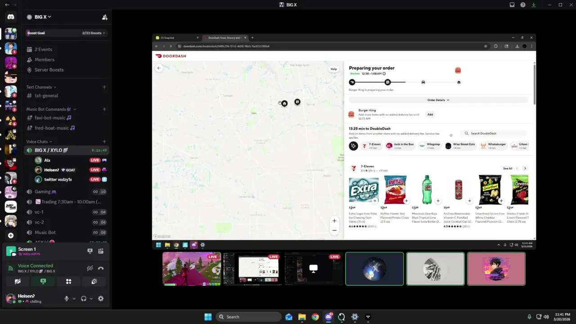
Task: Collapse the Music Bot Commands category
Action: click(x=51, y=109)
